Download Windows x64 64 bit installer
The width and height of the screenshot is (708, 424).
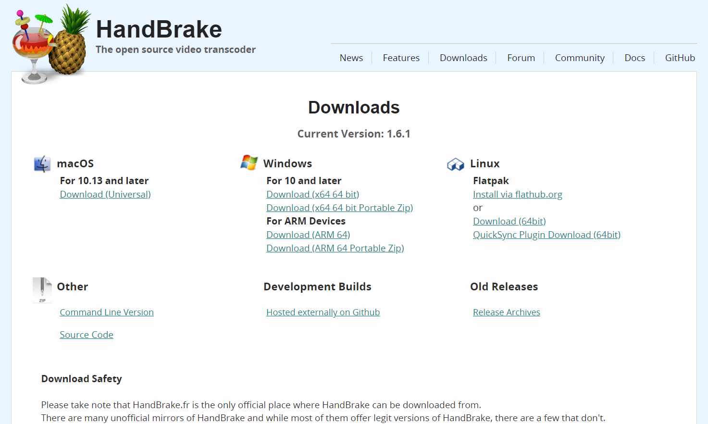[313, 194]
